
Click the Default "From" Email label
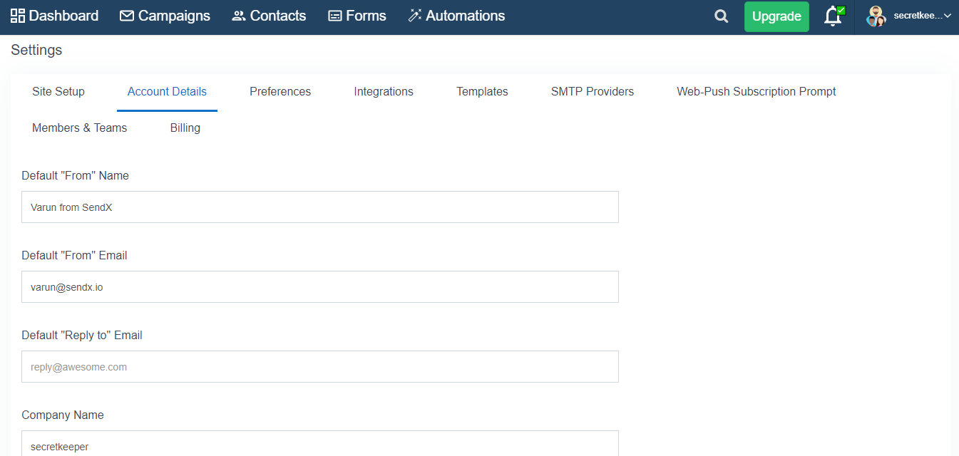(x=74, y=255)
